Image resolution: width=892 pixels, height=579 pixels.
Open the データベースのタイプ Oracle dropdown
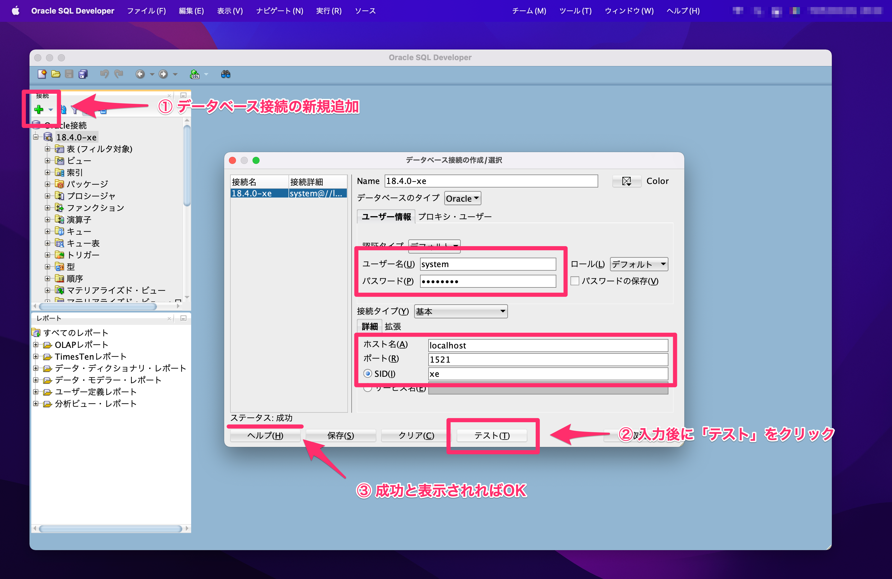[x=462, y=198]
